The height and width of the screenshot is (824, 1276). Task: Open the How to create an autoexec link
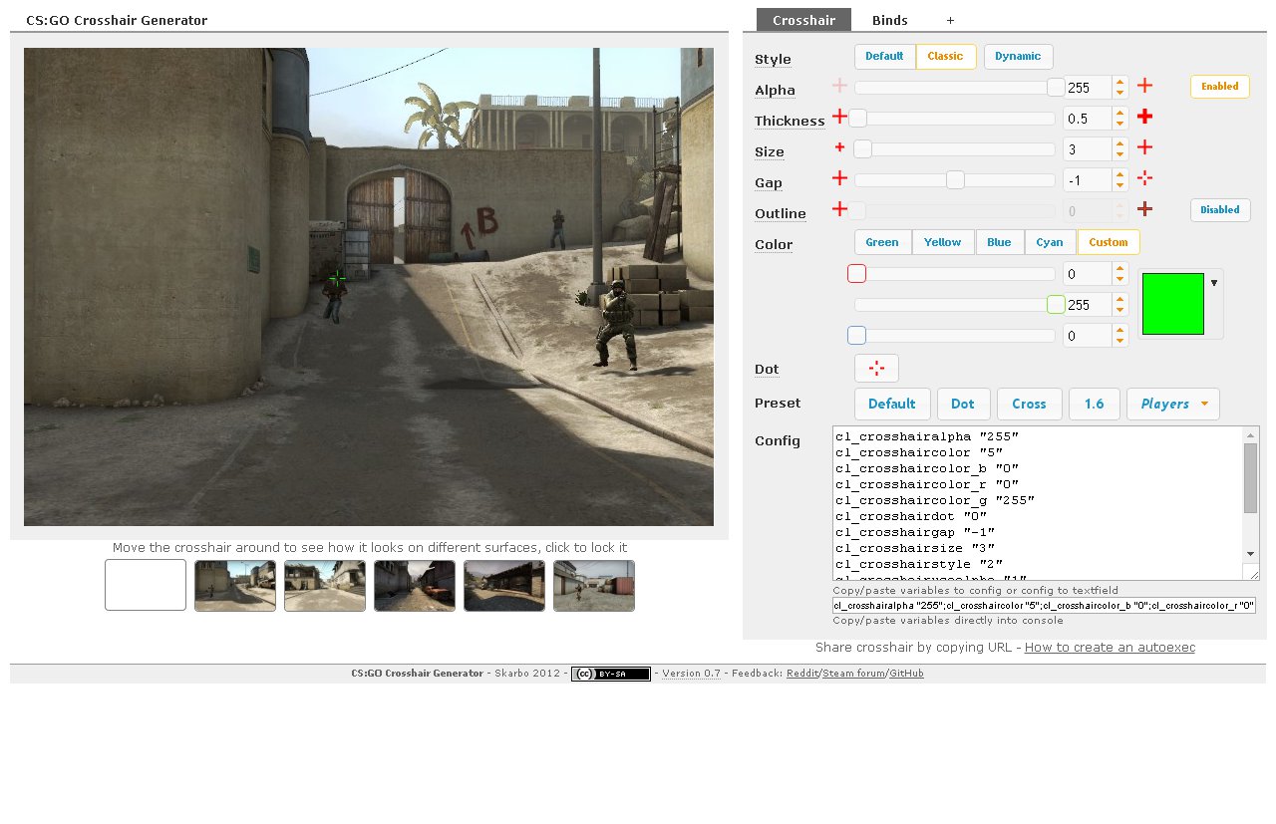[x=1110, y=648]
